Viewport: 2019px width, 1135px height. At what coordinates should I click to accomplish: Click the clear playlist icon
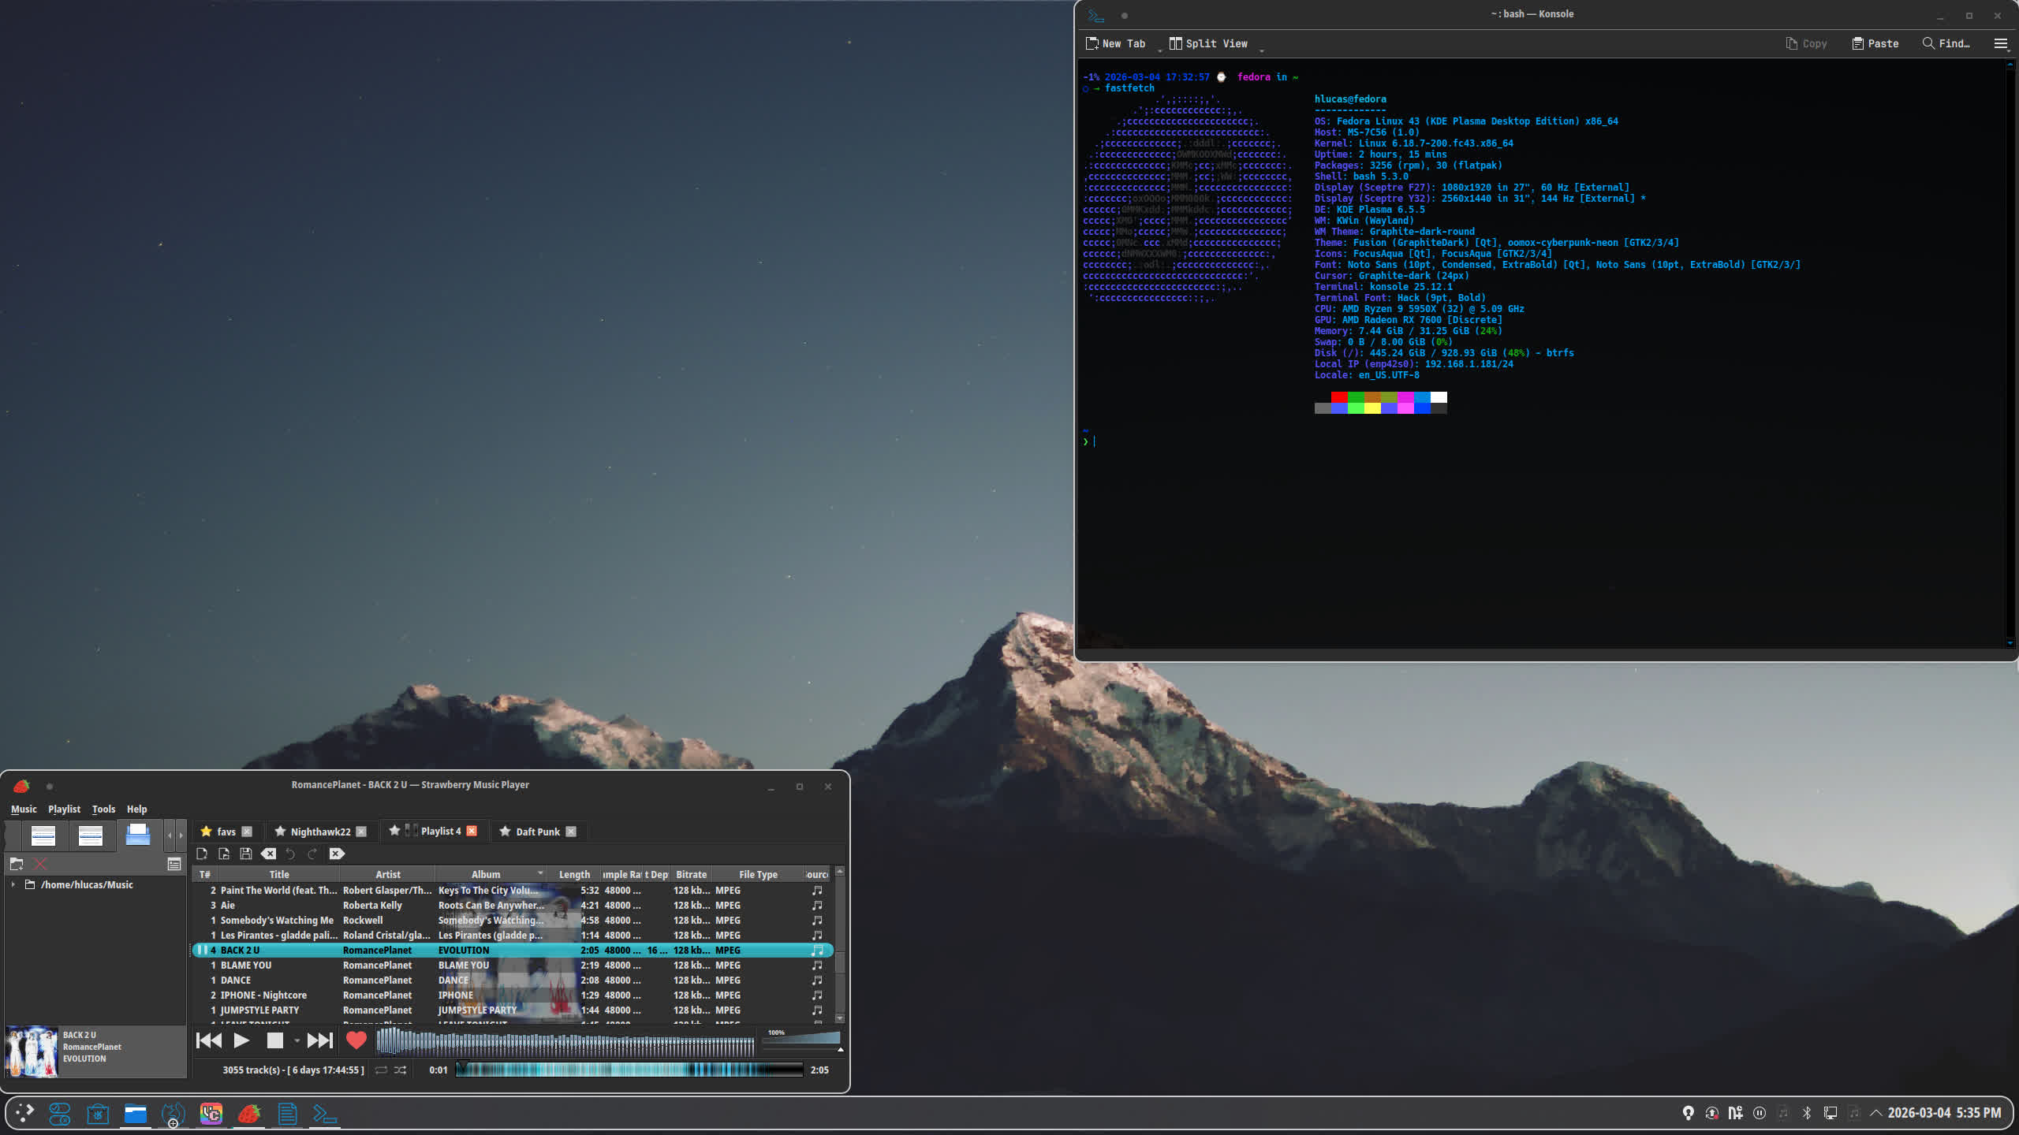(268, 854)
